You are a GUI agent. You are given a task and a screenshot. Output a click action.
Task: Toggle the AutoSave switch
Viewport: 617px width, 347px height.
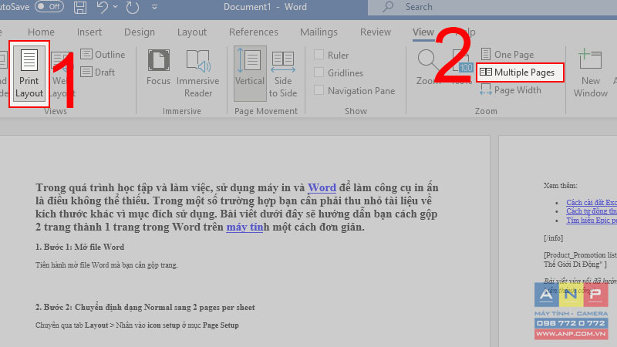49,7
